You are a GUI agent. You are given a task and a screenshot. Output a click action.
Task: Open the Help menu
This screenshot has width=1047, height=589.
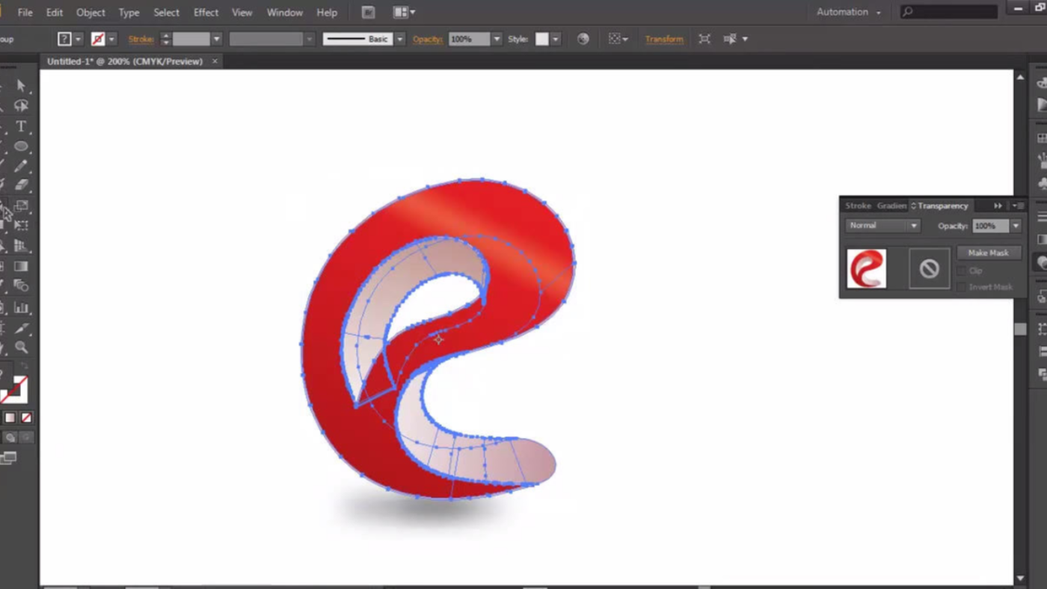pyautogui.click(x=327, y=13)
